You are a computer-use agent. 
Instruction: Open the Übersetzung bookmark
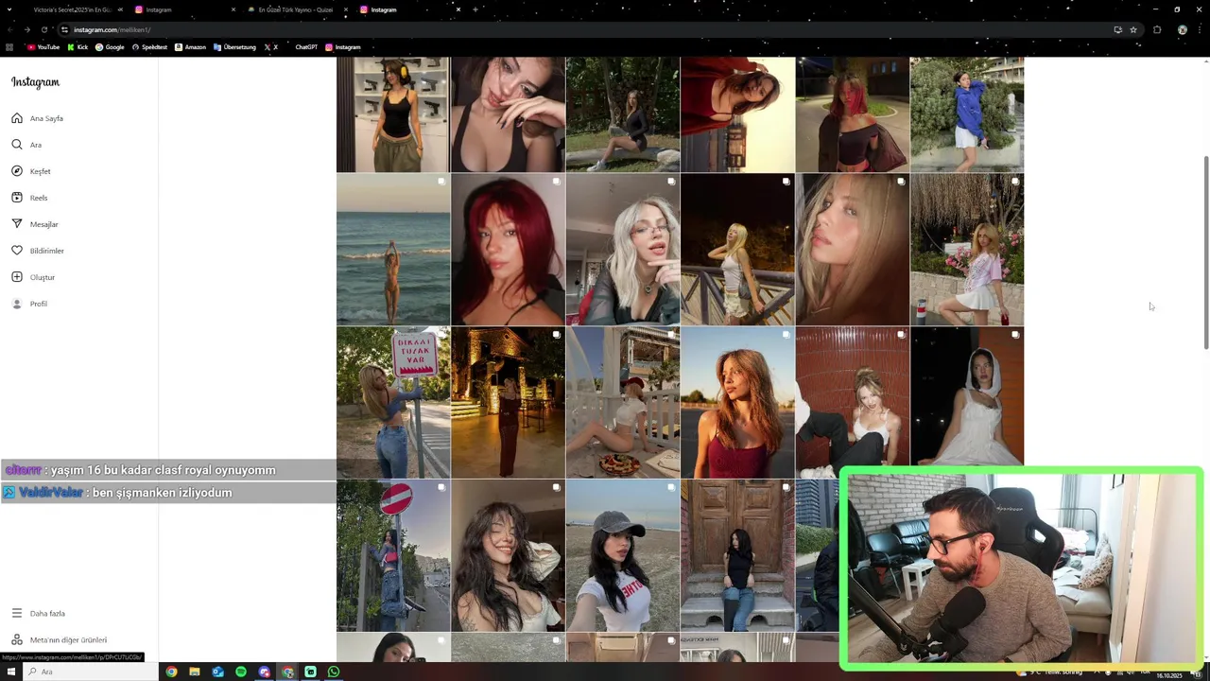(234, 47)
